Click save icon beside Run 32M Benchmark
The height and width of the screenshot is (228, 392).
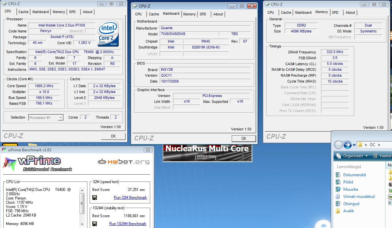(x=95, y=198)
